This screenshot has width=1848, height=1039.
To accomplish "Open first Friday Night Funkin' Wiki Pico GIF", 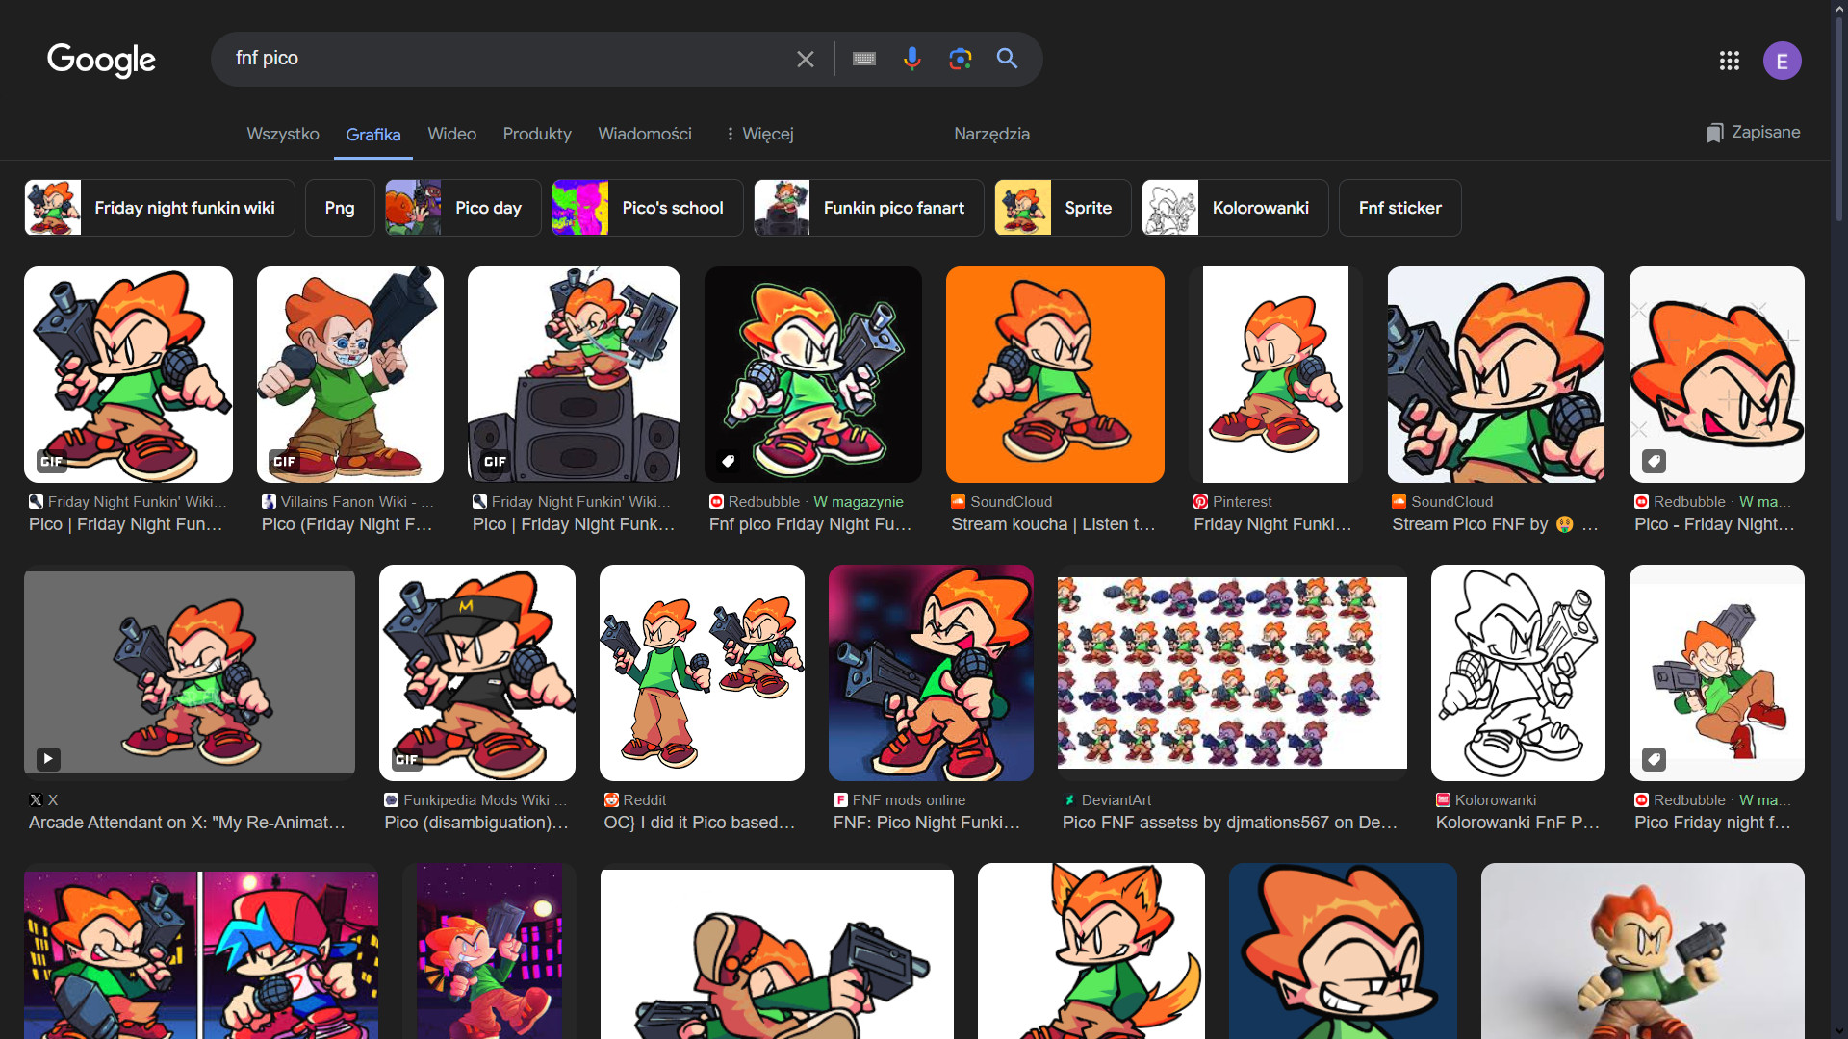I will [128, 374].
